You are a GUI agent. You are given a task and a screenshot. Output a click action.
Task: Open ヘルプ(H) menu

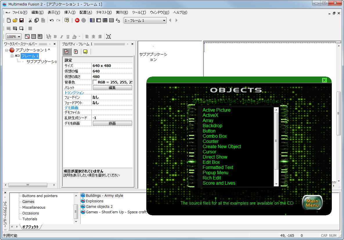[180, 12]
